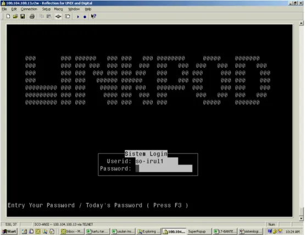Screen dimensions: 305x235
Task: Open the Window menu
Action: coord(74,9)
